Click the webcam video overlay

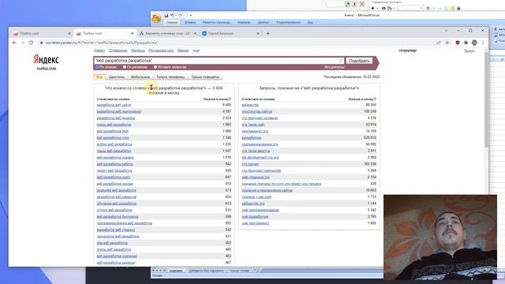440,237
